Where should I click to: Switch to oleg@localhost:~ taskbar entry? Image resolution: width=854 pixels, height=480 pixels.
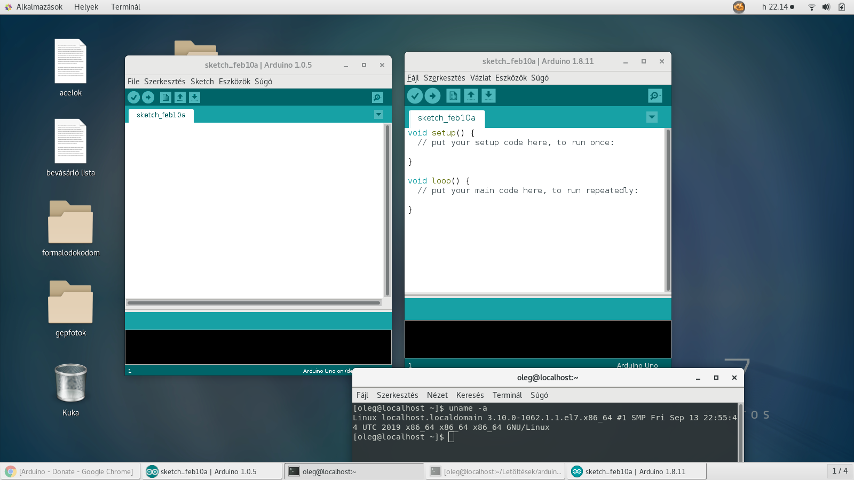(x=354, y=471)
